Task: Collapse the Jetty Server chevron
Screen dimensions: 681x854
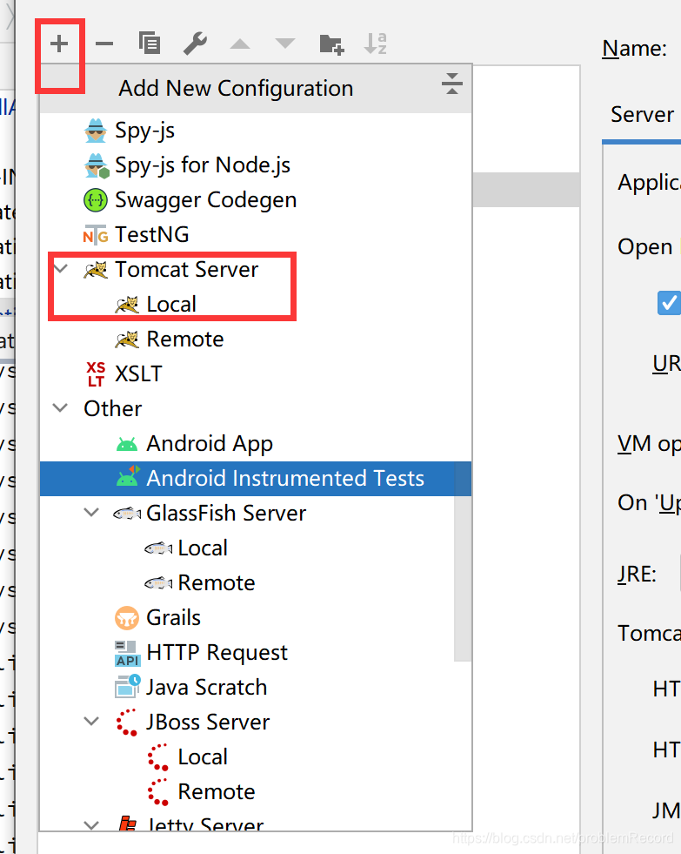Action: [92, 825]
